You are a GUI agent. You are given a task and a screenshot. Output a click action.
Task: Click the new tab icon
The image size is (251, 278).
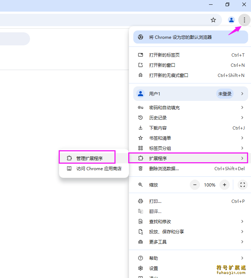[x=141, y=55]
